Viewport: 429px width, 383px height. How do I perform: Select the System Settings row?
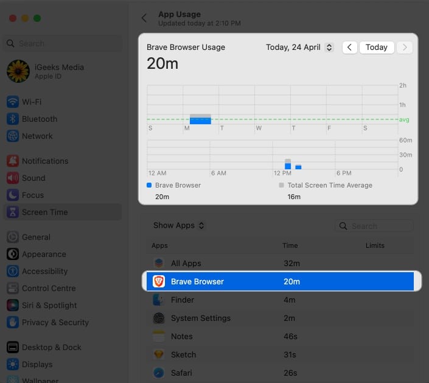pyautogui.click(x=280, y=318)
